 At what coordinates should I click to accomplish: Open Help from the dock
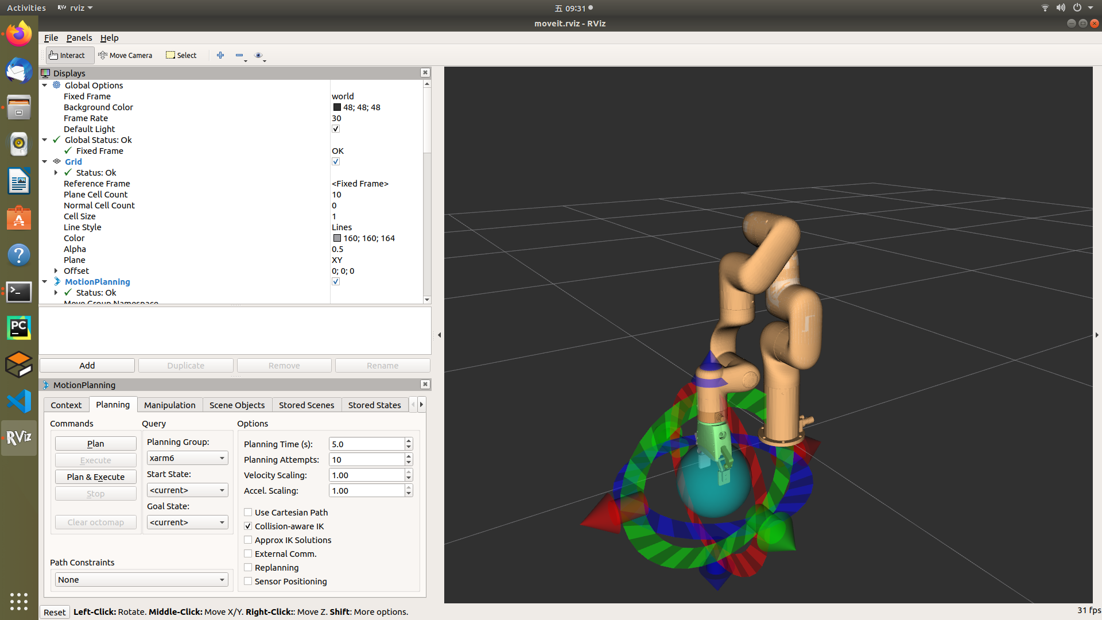click(19, 254)
